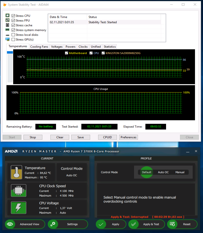Image resolution: width=203 pixels, height=233 pixels.
Task: Click the No battery indicator
Action: (46, 127)
